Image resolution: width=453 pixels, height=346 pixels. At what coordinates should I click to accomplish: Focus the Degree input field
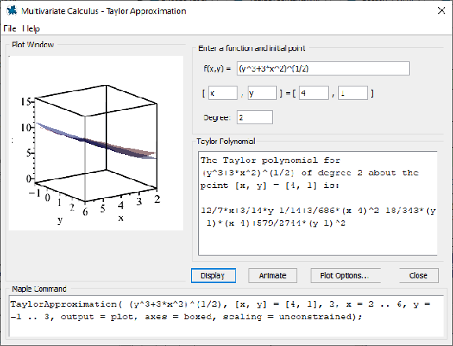click(x=255, y=117)
